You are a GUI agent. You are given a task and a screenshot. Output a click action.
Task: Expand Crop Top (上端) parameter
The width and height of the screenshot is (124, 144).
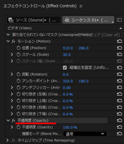12,101
